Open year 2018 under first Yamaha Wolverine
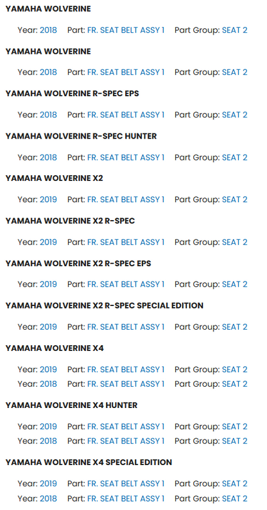The width and height of the screenshot is (267, 510). (48, 30)
